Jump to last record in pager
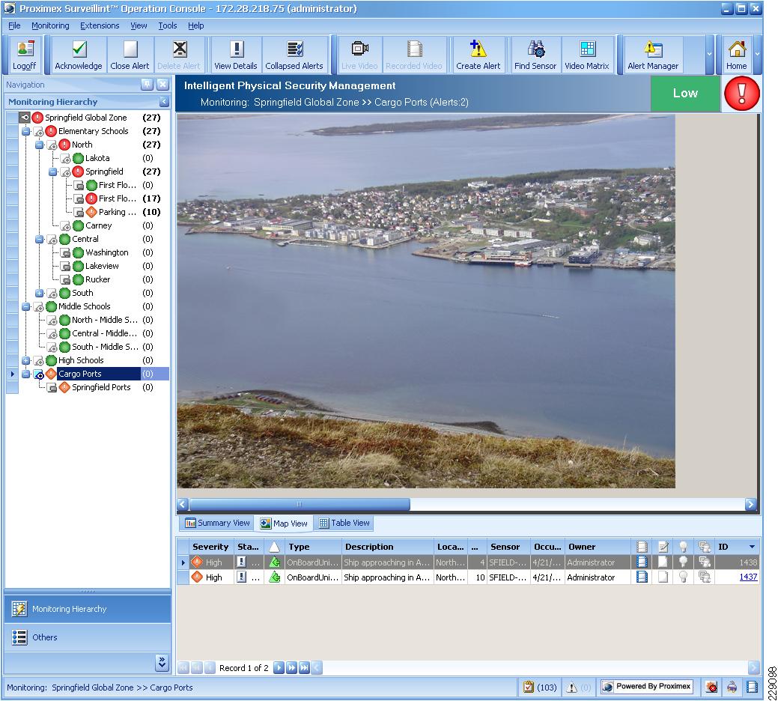 (304, 668)
